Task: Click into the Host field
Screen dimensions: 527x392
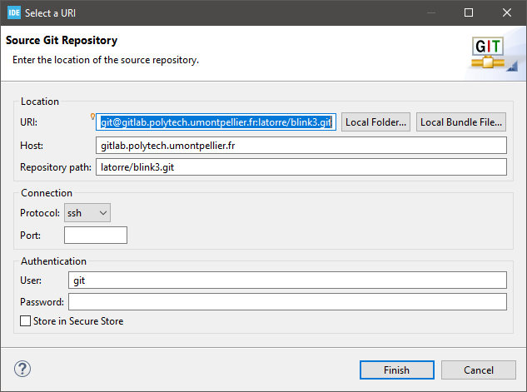Action: coord(301,146)
